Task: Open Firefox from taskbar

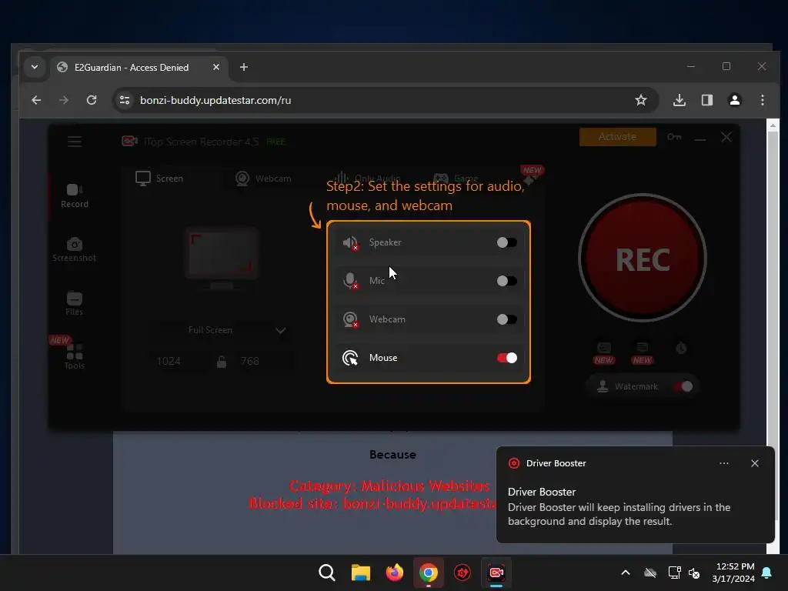Action: (395, 573)
